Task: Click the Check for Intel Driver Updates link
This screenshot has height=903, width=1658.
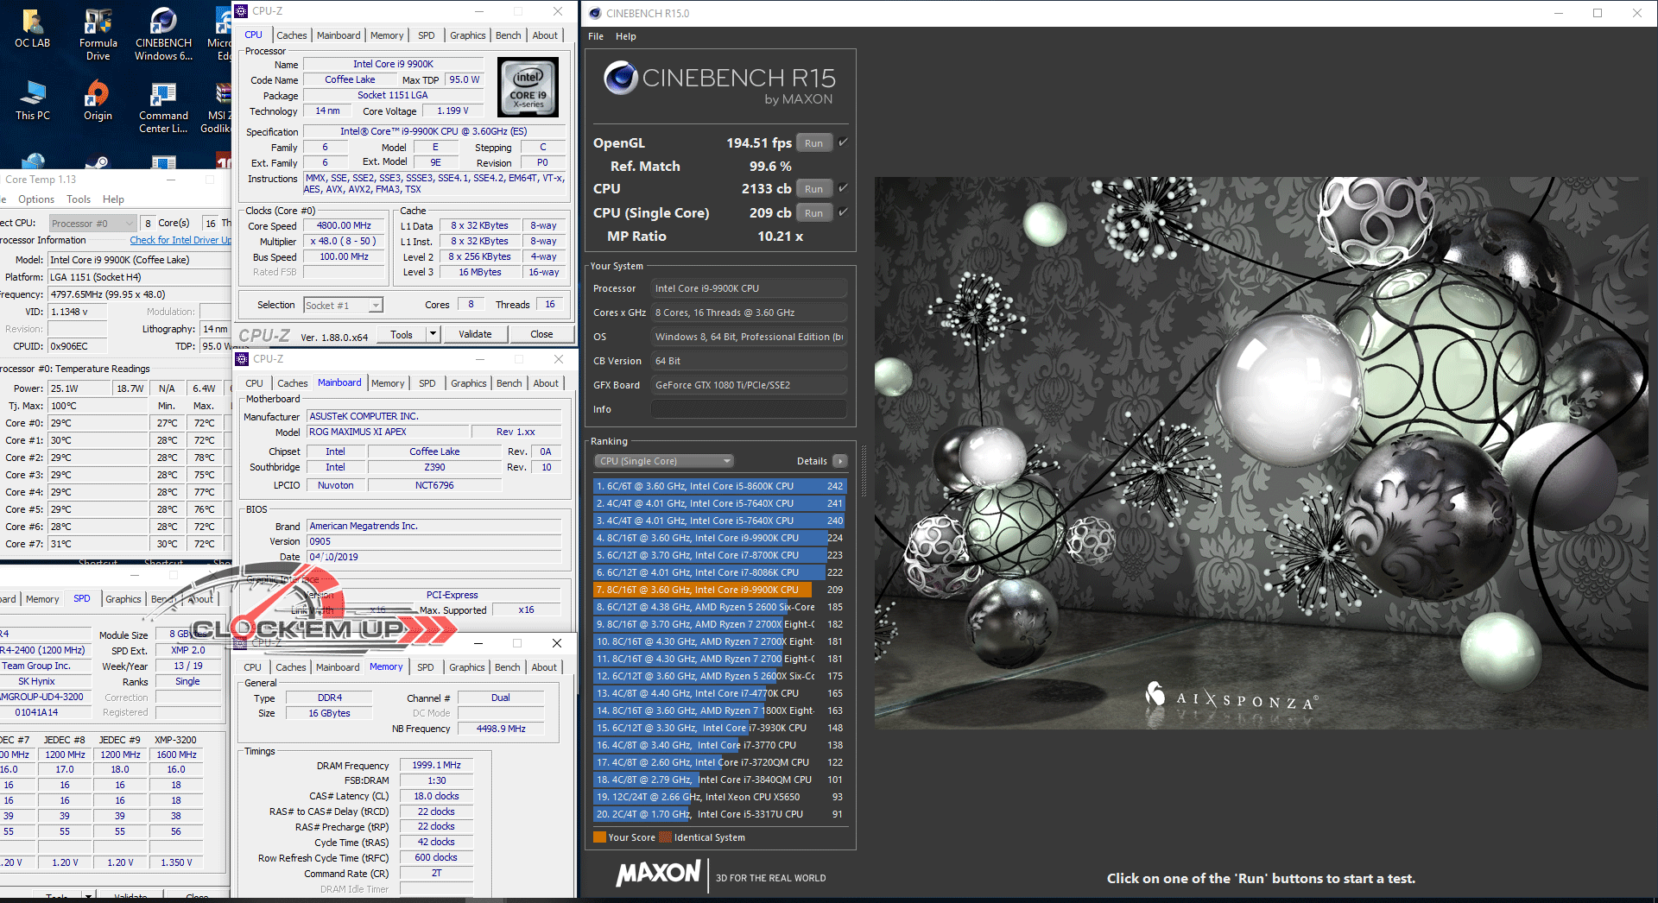Action: click(x=180, y=240)
